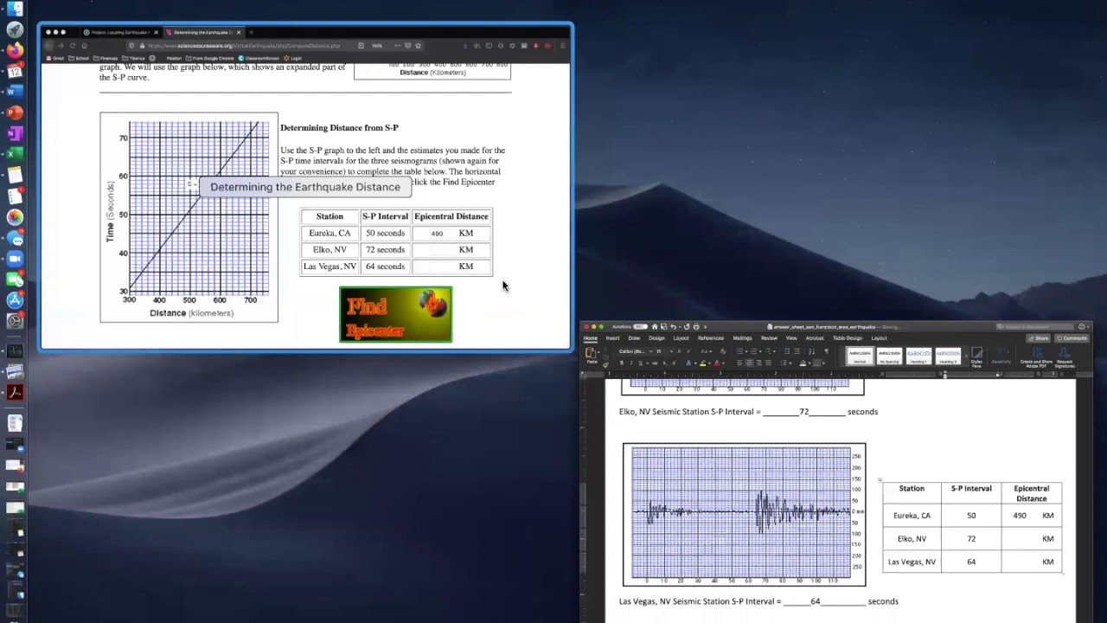Open Finder from the dock
The image size is (1107, 623).
(15, 10)
